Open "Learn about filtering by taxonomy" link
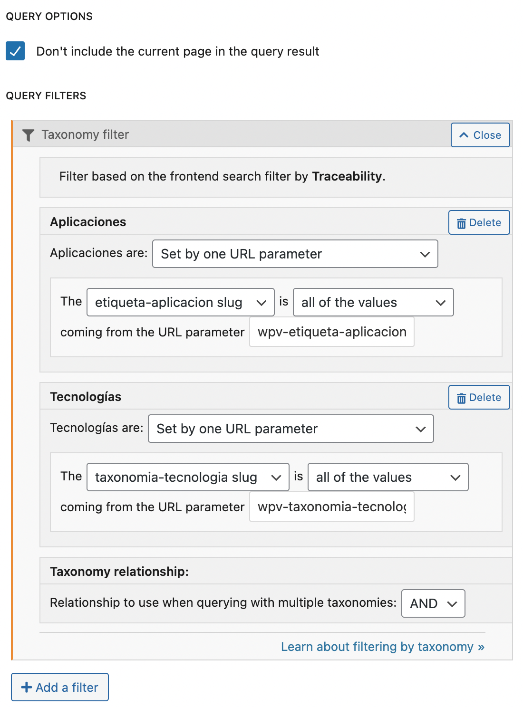Viewport: 523px width, 707px height. click(x=383, y=647)
